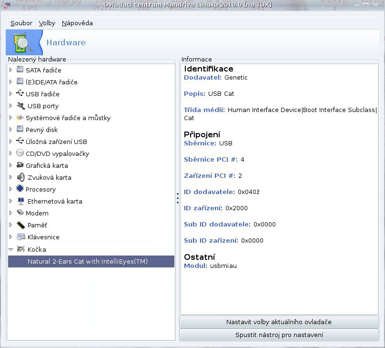Click the pane divider handle dots
Image resolution: width=385 pixels, height=348 pixels.
178,198
